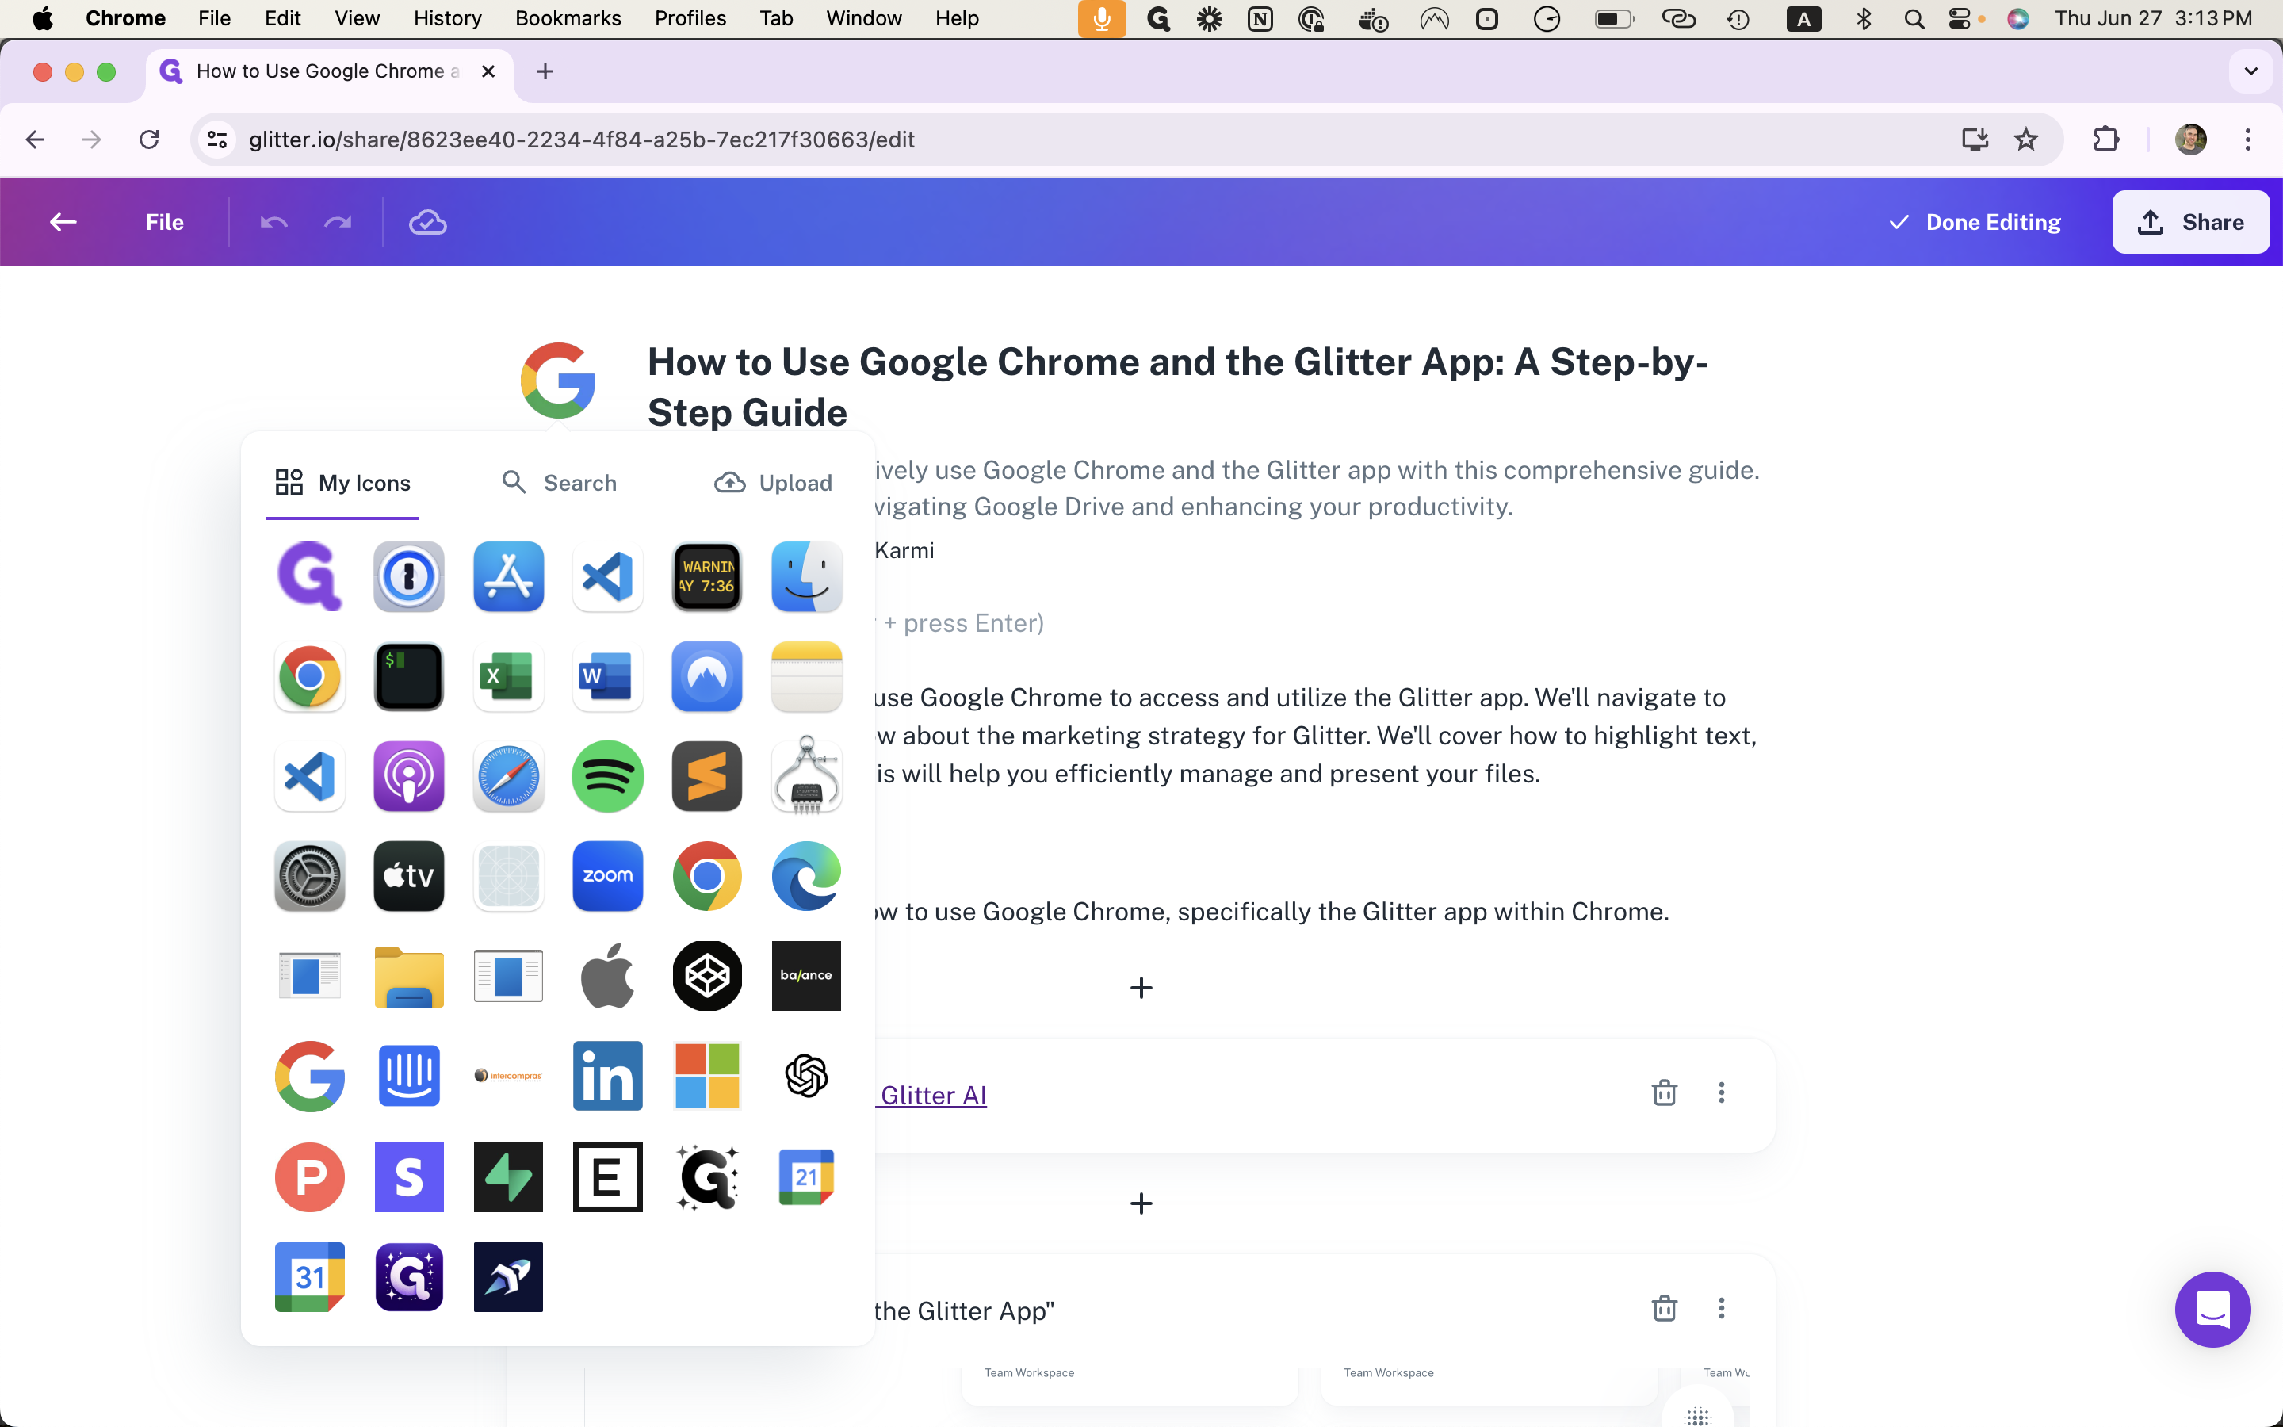The width and height of the screenshot is (2283, 1427).
Task: Click the Done Editing button
Action: point(1975,222)
